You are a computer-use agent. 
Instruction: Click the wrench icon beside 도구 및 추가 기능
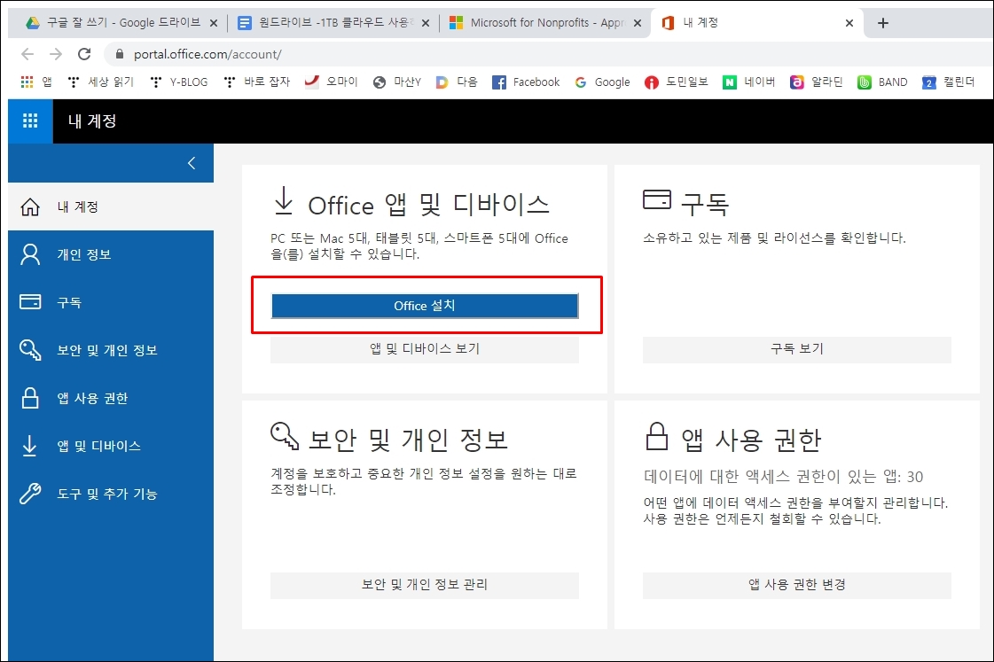30,495
